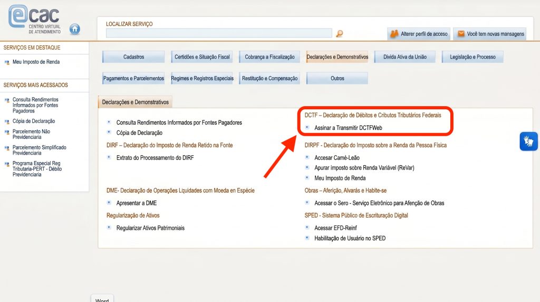
Task: Click the blue home icon
Action: (75, 30)
